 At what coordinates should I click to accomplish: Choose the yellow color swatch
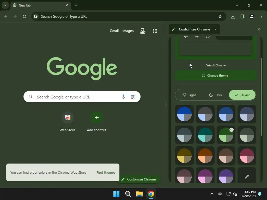(184, 156)
